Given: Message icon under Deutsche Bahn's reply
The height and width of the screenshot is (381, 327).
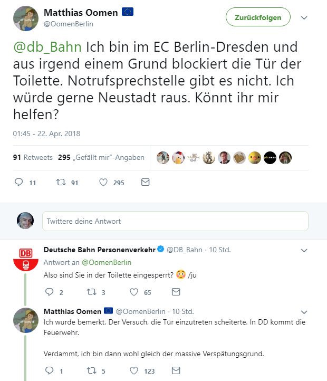Looking at the screenshot, I should click(176, 292).
